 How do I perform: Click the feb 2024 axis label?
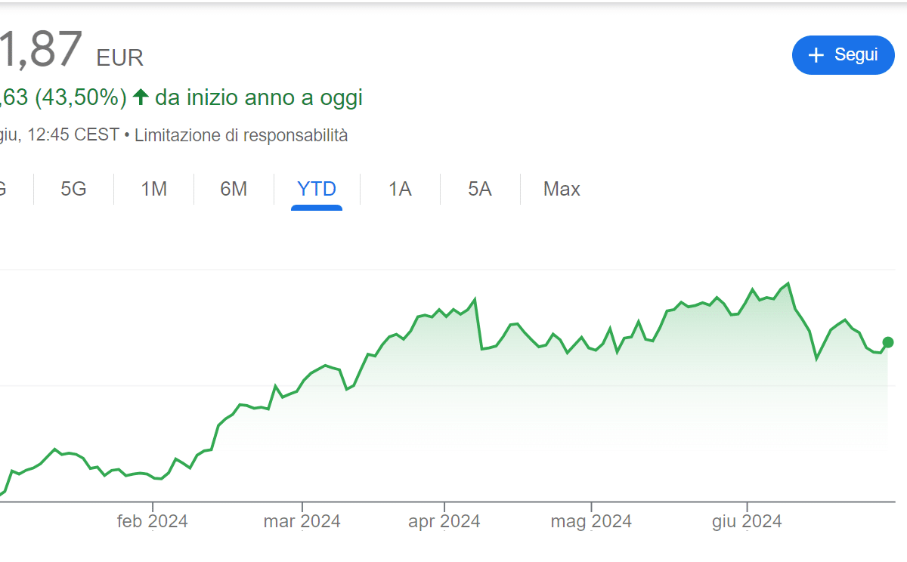pyautogui.click(x=153, y=521)
